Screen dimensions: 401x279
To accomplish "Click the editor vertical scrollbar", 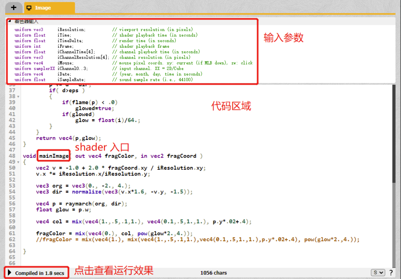I will coord(394,134).
